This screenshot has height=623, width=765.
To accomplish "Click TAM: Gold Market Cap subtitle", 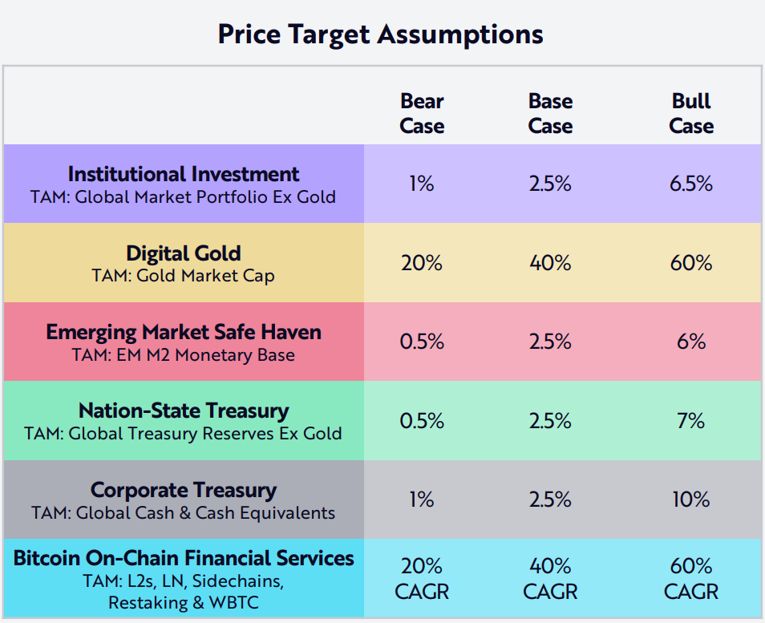I will [x=184, y=276].
